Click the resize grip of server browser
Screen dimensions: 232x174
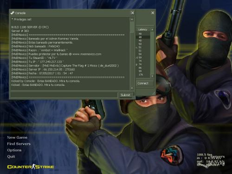[154, 93]
